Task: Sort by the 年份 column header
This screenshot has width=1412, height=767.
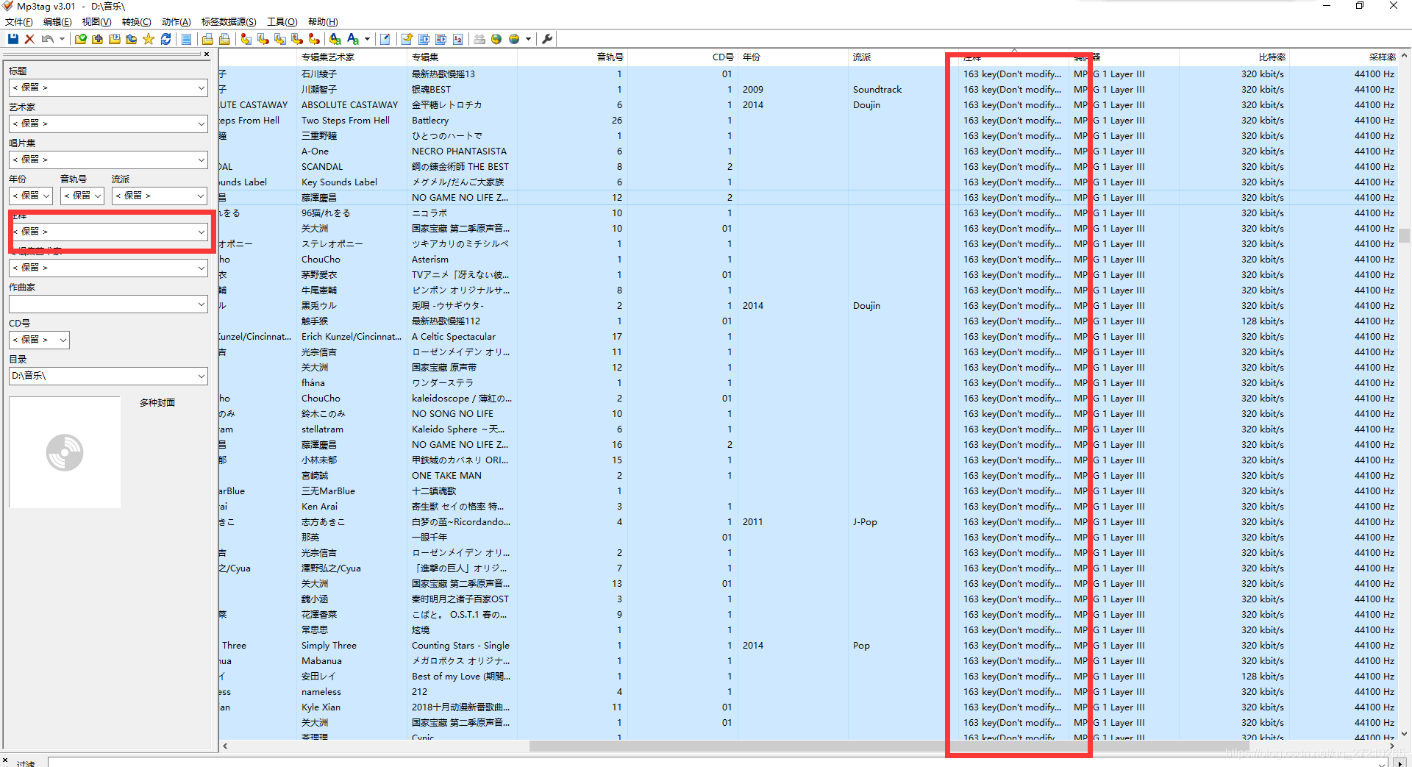Action: [x=793, y=57]
